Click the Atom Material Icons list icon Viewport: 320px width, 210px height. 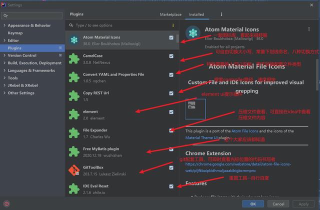[74, 40]
